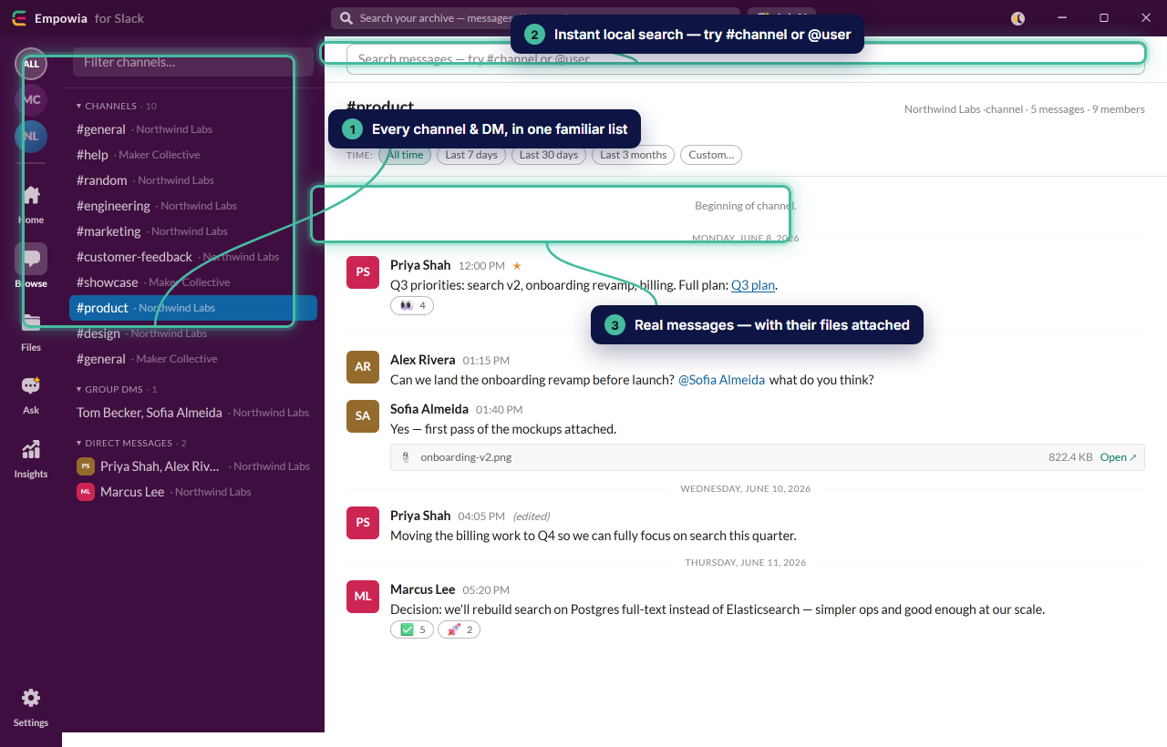1167x747 pixels.
Task: Click the Filter channels… field
Action: [x=193, y=62]
